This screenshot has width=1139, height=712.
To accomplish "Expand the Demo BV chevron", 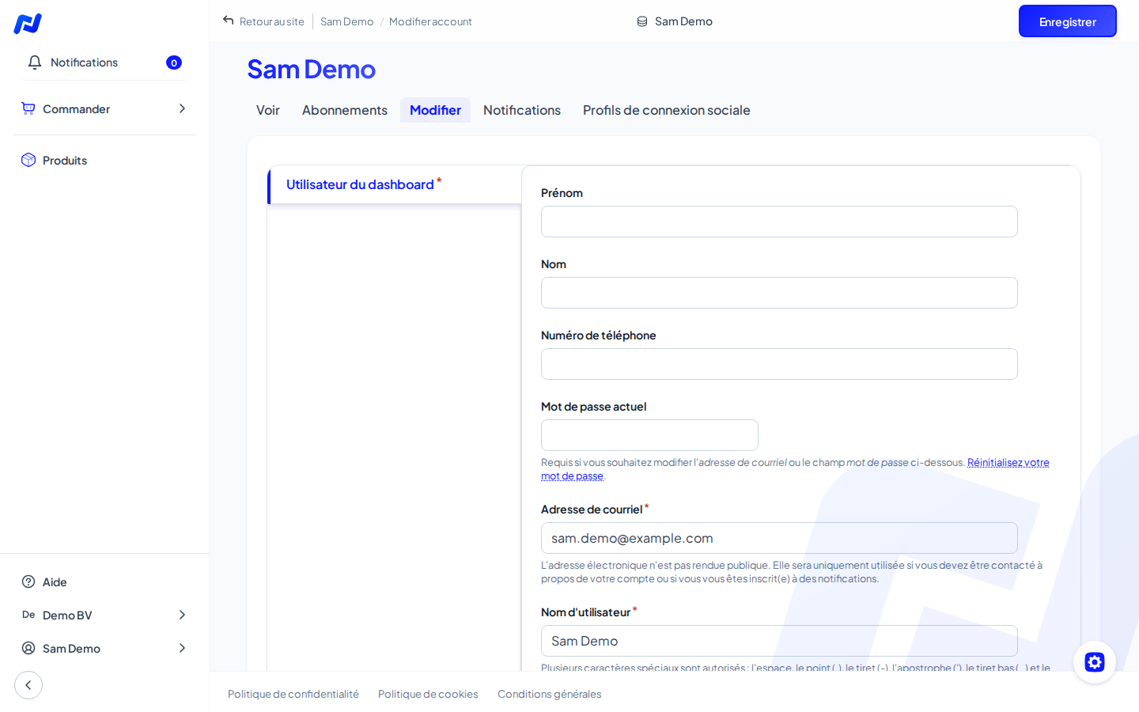I will (182, 615).
